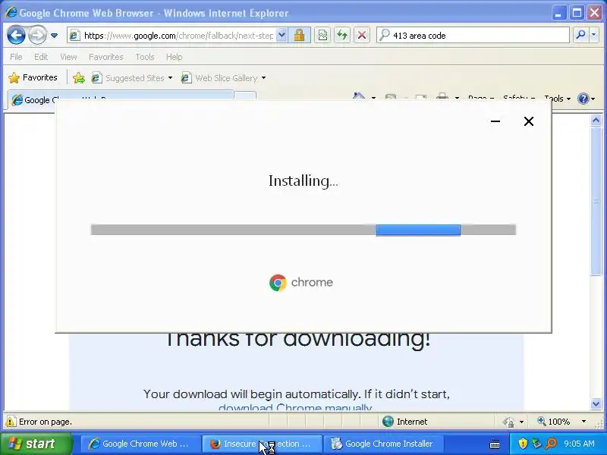Image resolution: width=607 pixels, height=455 pixels.
Task: Click the security lock icon
Action: coord(299,36)
